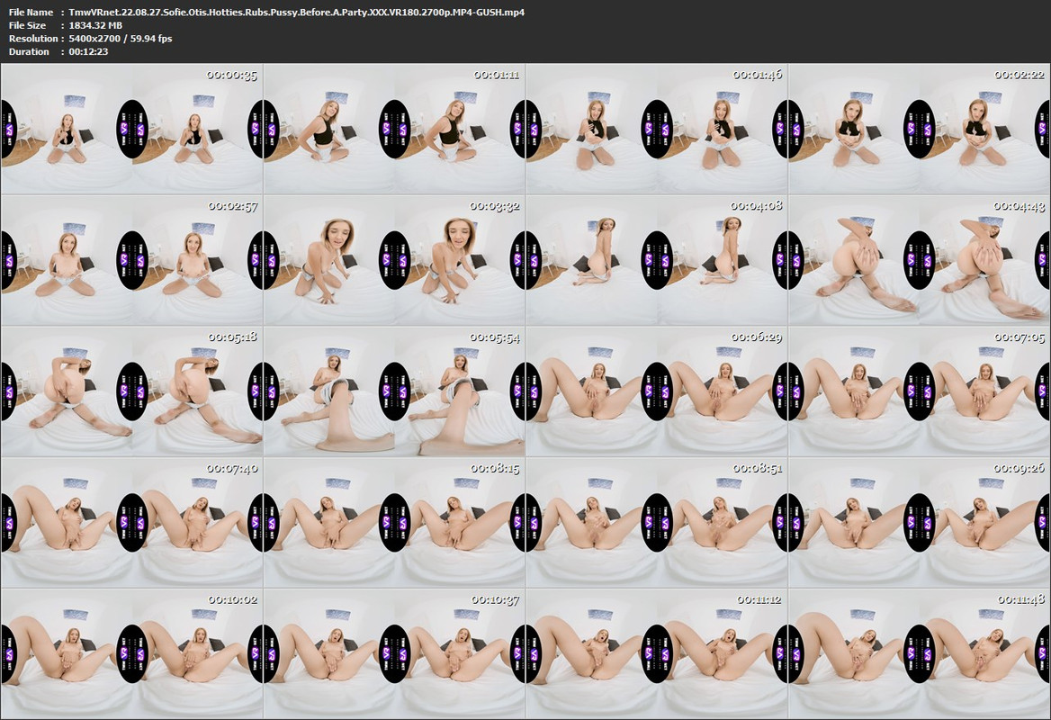Viewport: 1051px width, 720px height.
Task: Open the thumbnail stamped 00:07:40
Action: [132, 523]
